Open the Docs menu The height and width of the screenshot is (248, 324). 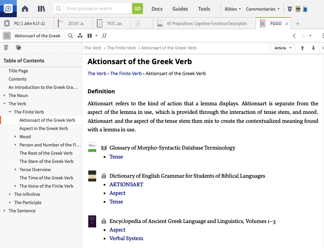pos(157,9)
